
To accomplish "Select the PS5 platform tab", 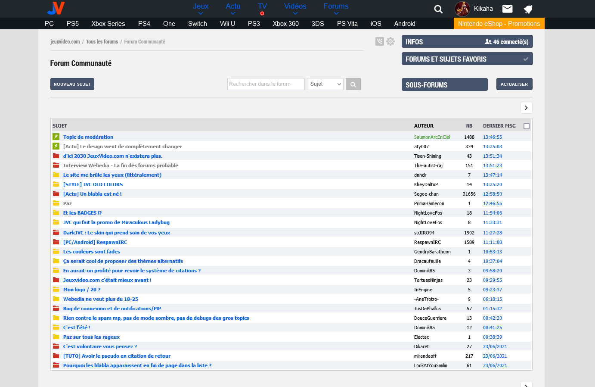I will coord(73,24).
